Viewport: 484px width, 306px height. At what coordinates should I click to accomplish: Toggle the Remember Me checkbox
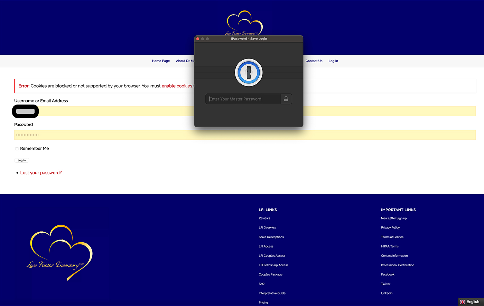(17, 148)
